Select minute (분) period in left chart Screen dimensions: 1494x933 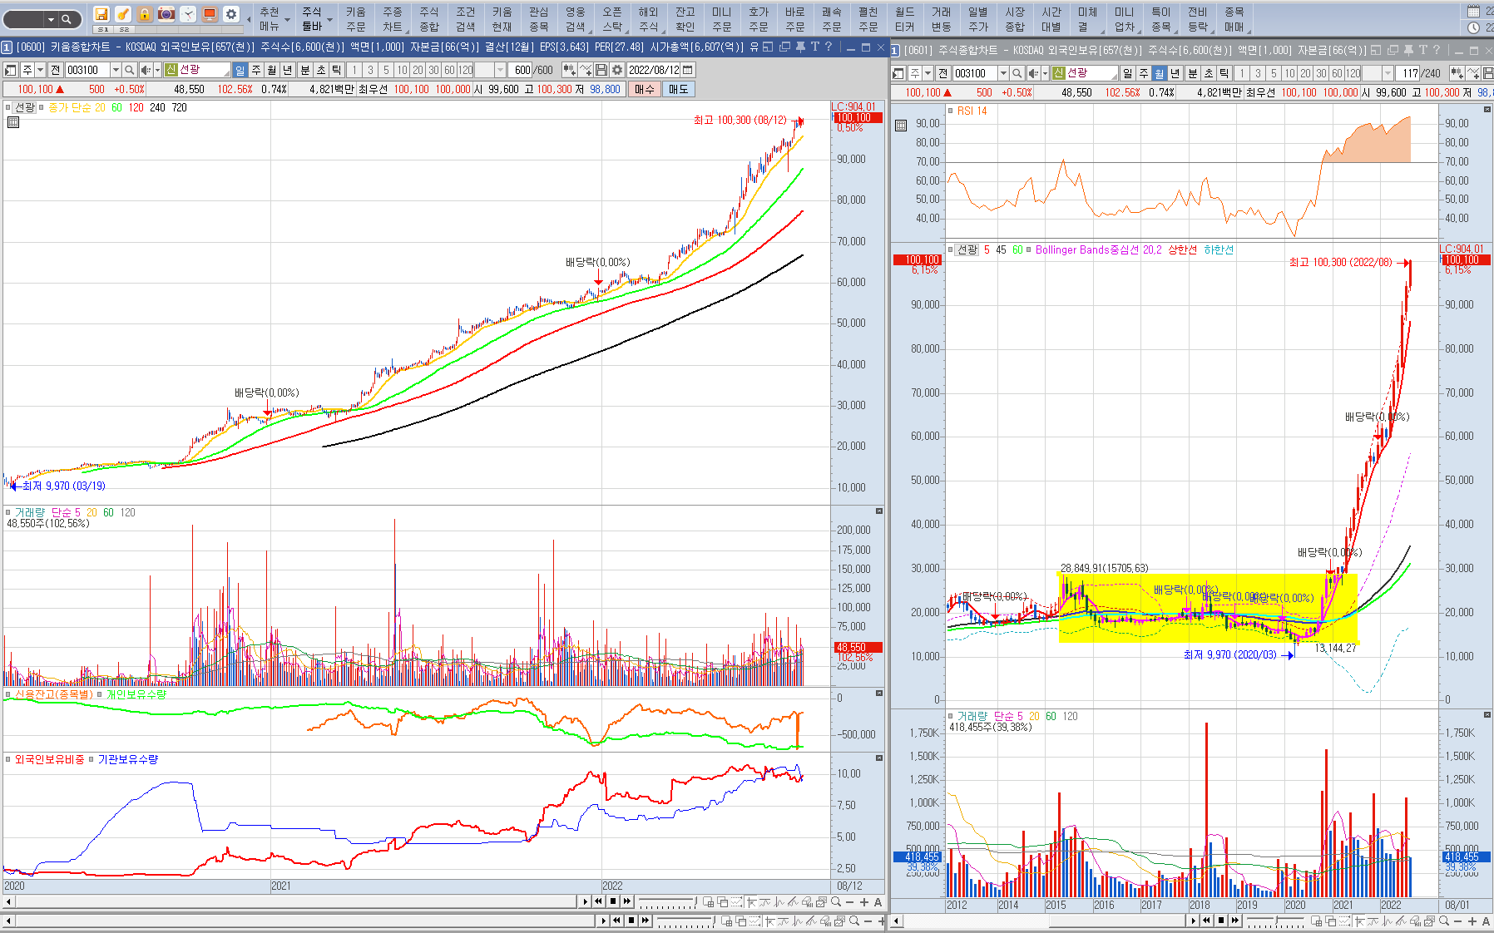[304, 71]
